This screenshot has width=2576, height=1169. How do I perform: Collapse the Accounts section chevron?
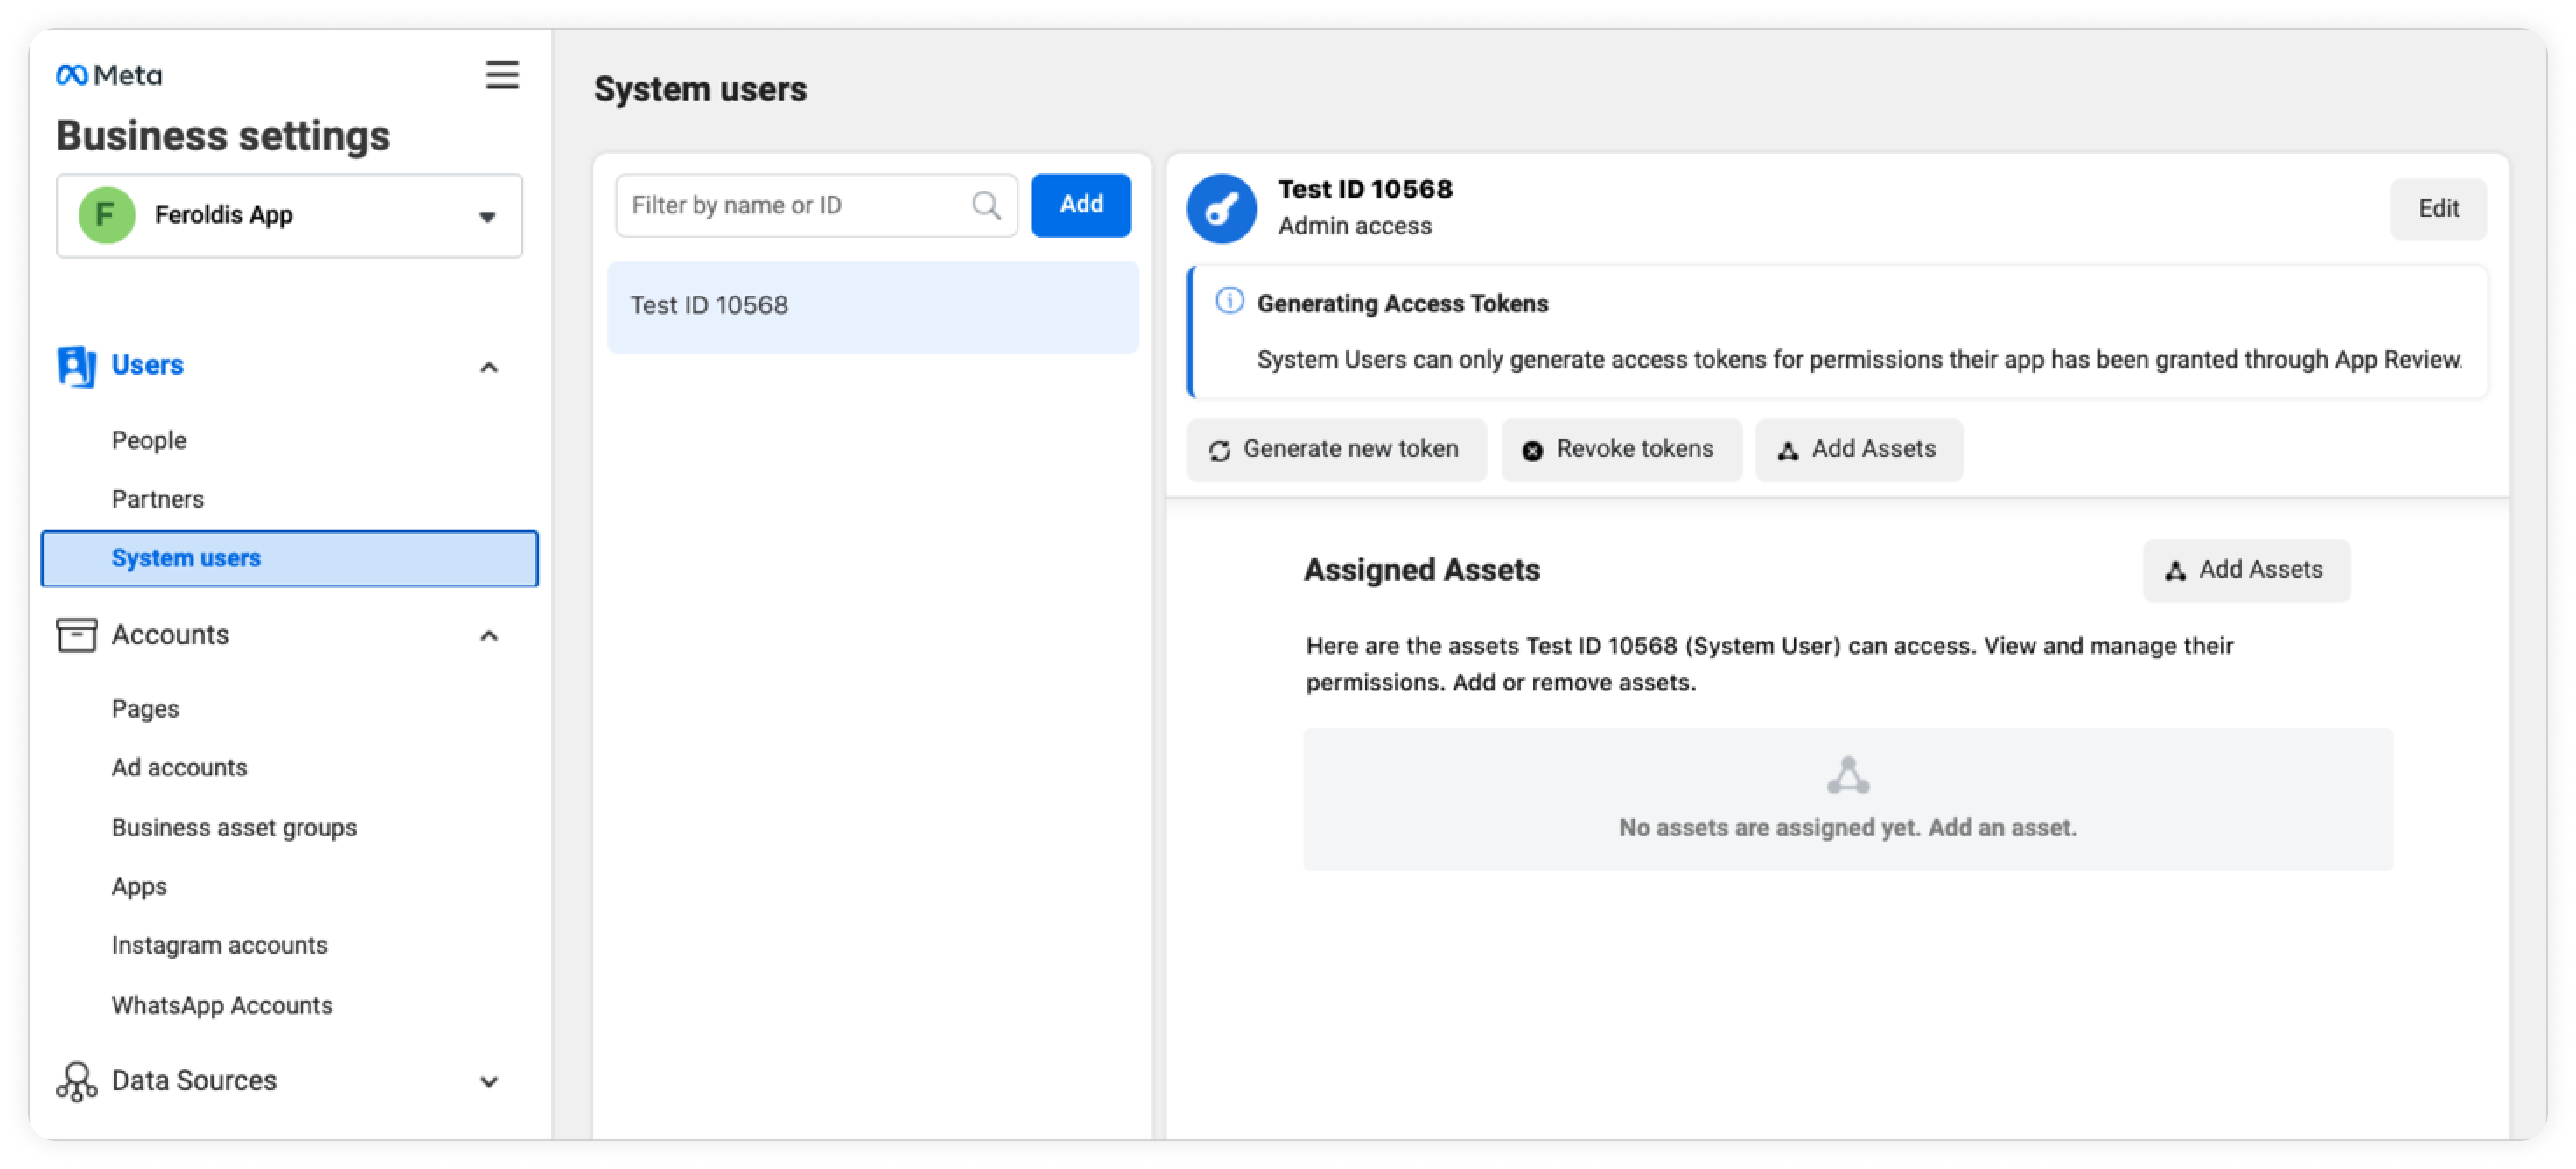(489, 636)
